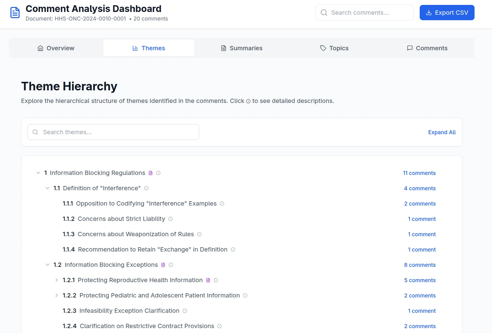Image resolution: width=492 pixels, height=333 pixels.
Task: Open purple document icon for Information Blocking Regulations
Action: point(150,173)
